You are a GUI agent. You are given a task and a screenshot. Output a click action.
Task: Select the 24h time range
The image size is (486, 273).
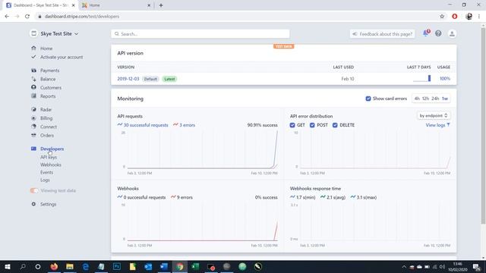click(435, 99)
